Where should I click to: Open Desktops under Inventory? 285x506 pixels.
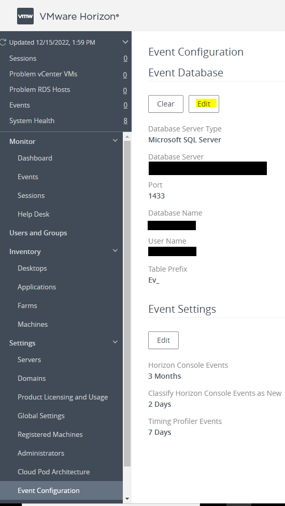pos(32,268)
